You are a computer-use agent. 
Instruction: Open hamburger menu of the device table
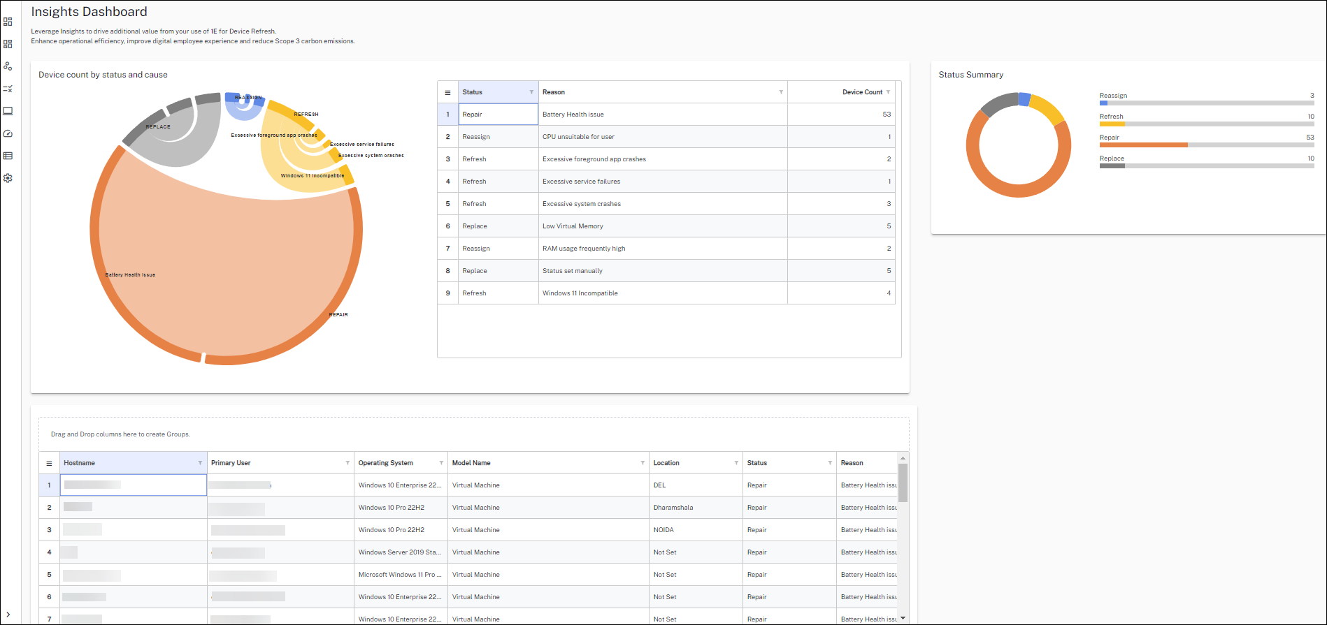click(x=49, y=463)
